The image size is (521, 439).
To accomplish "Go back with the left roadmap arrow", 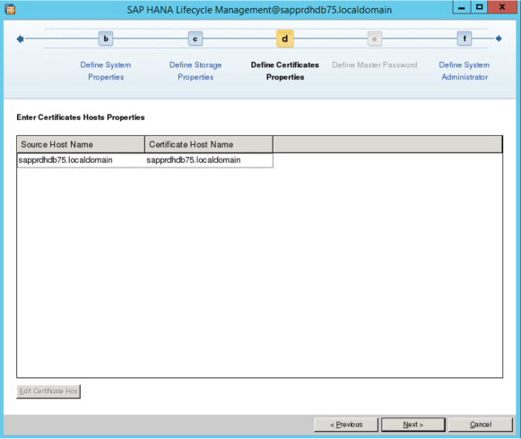I will [21, 39].
